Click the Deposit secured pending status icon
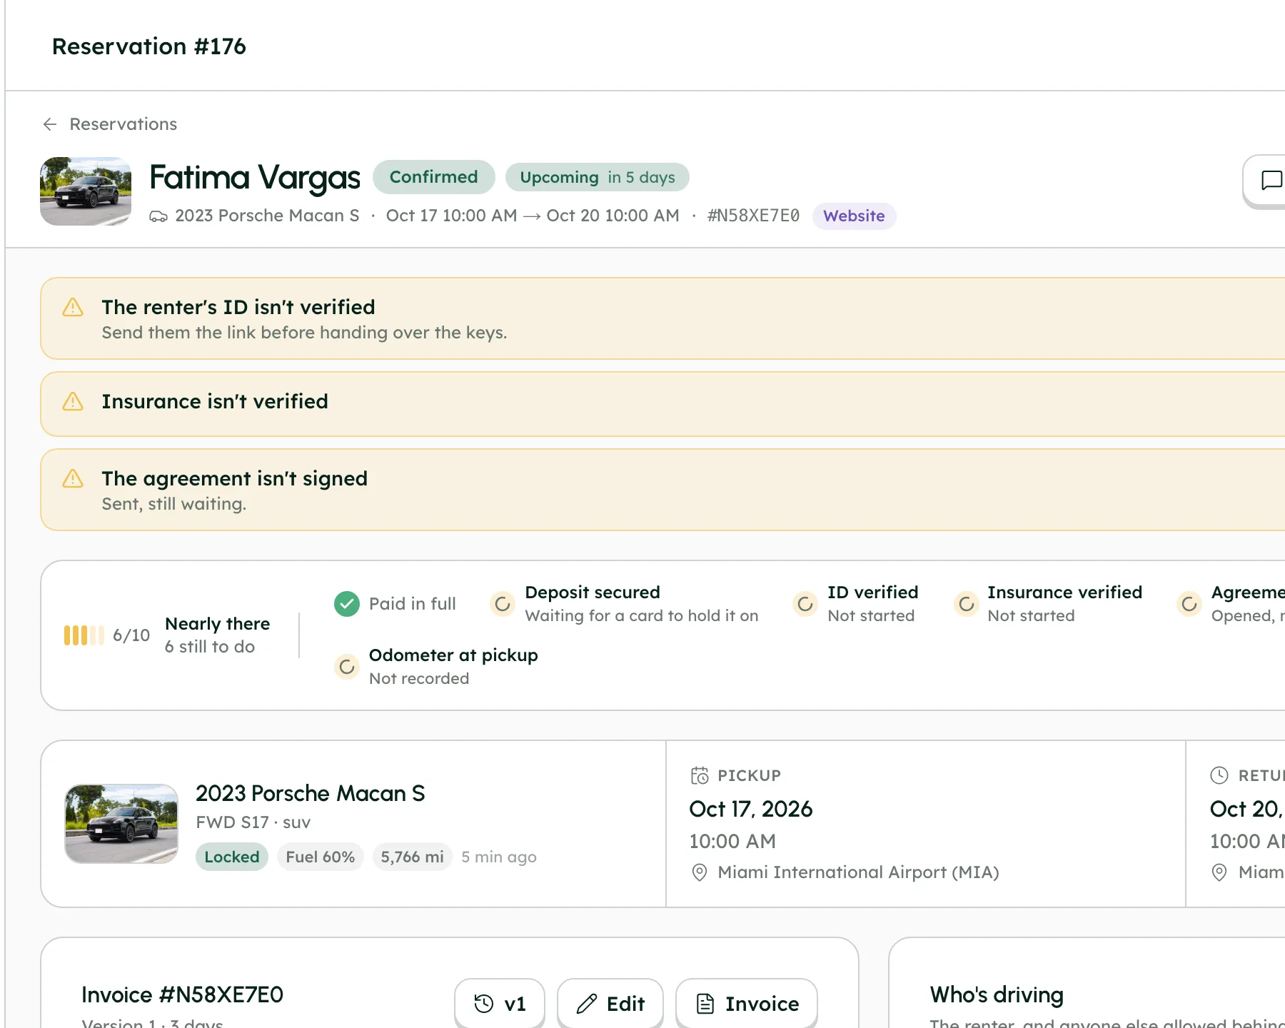Screen dimensions: 1285x1028 point(503,604)
